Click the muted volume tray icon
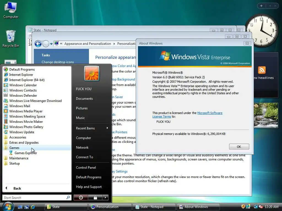The height and width of the screenshot is (211, 282). tap(261, 207)
